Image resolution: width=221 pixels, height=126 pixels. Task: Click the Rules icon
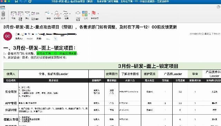pos(66,13)
